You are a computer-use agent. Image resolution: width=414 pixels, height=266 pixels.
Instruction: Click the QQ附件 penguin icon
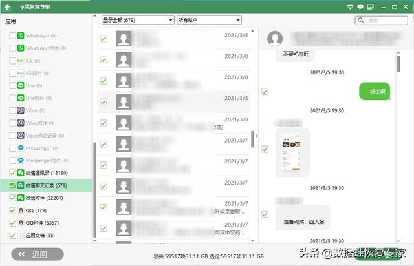coord(21,223)
